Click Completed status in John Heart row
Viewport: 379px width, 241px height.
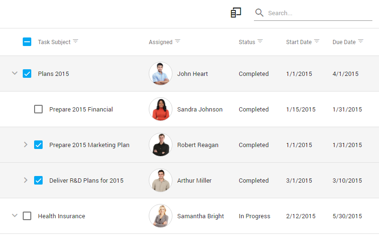253,74
